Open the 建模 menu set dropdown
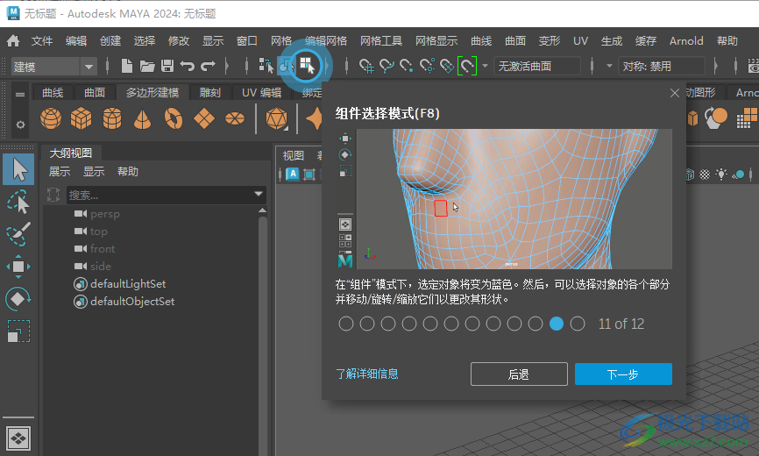Screen dimensions: 759x456 pyautogui.click(x=53, y=67)
